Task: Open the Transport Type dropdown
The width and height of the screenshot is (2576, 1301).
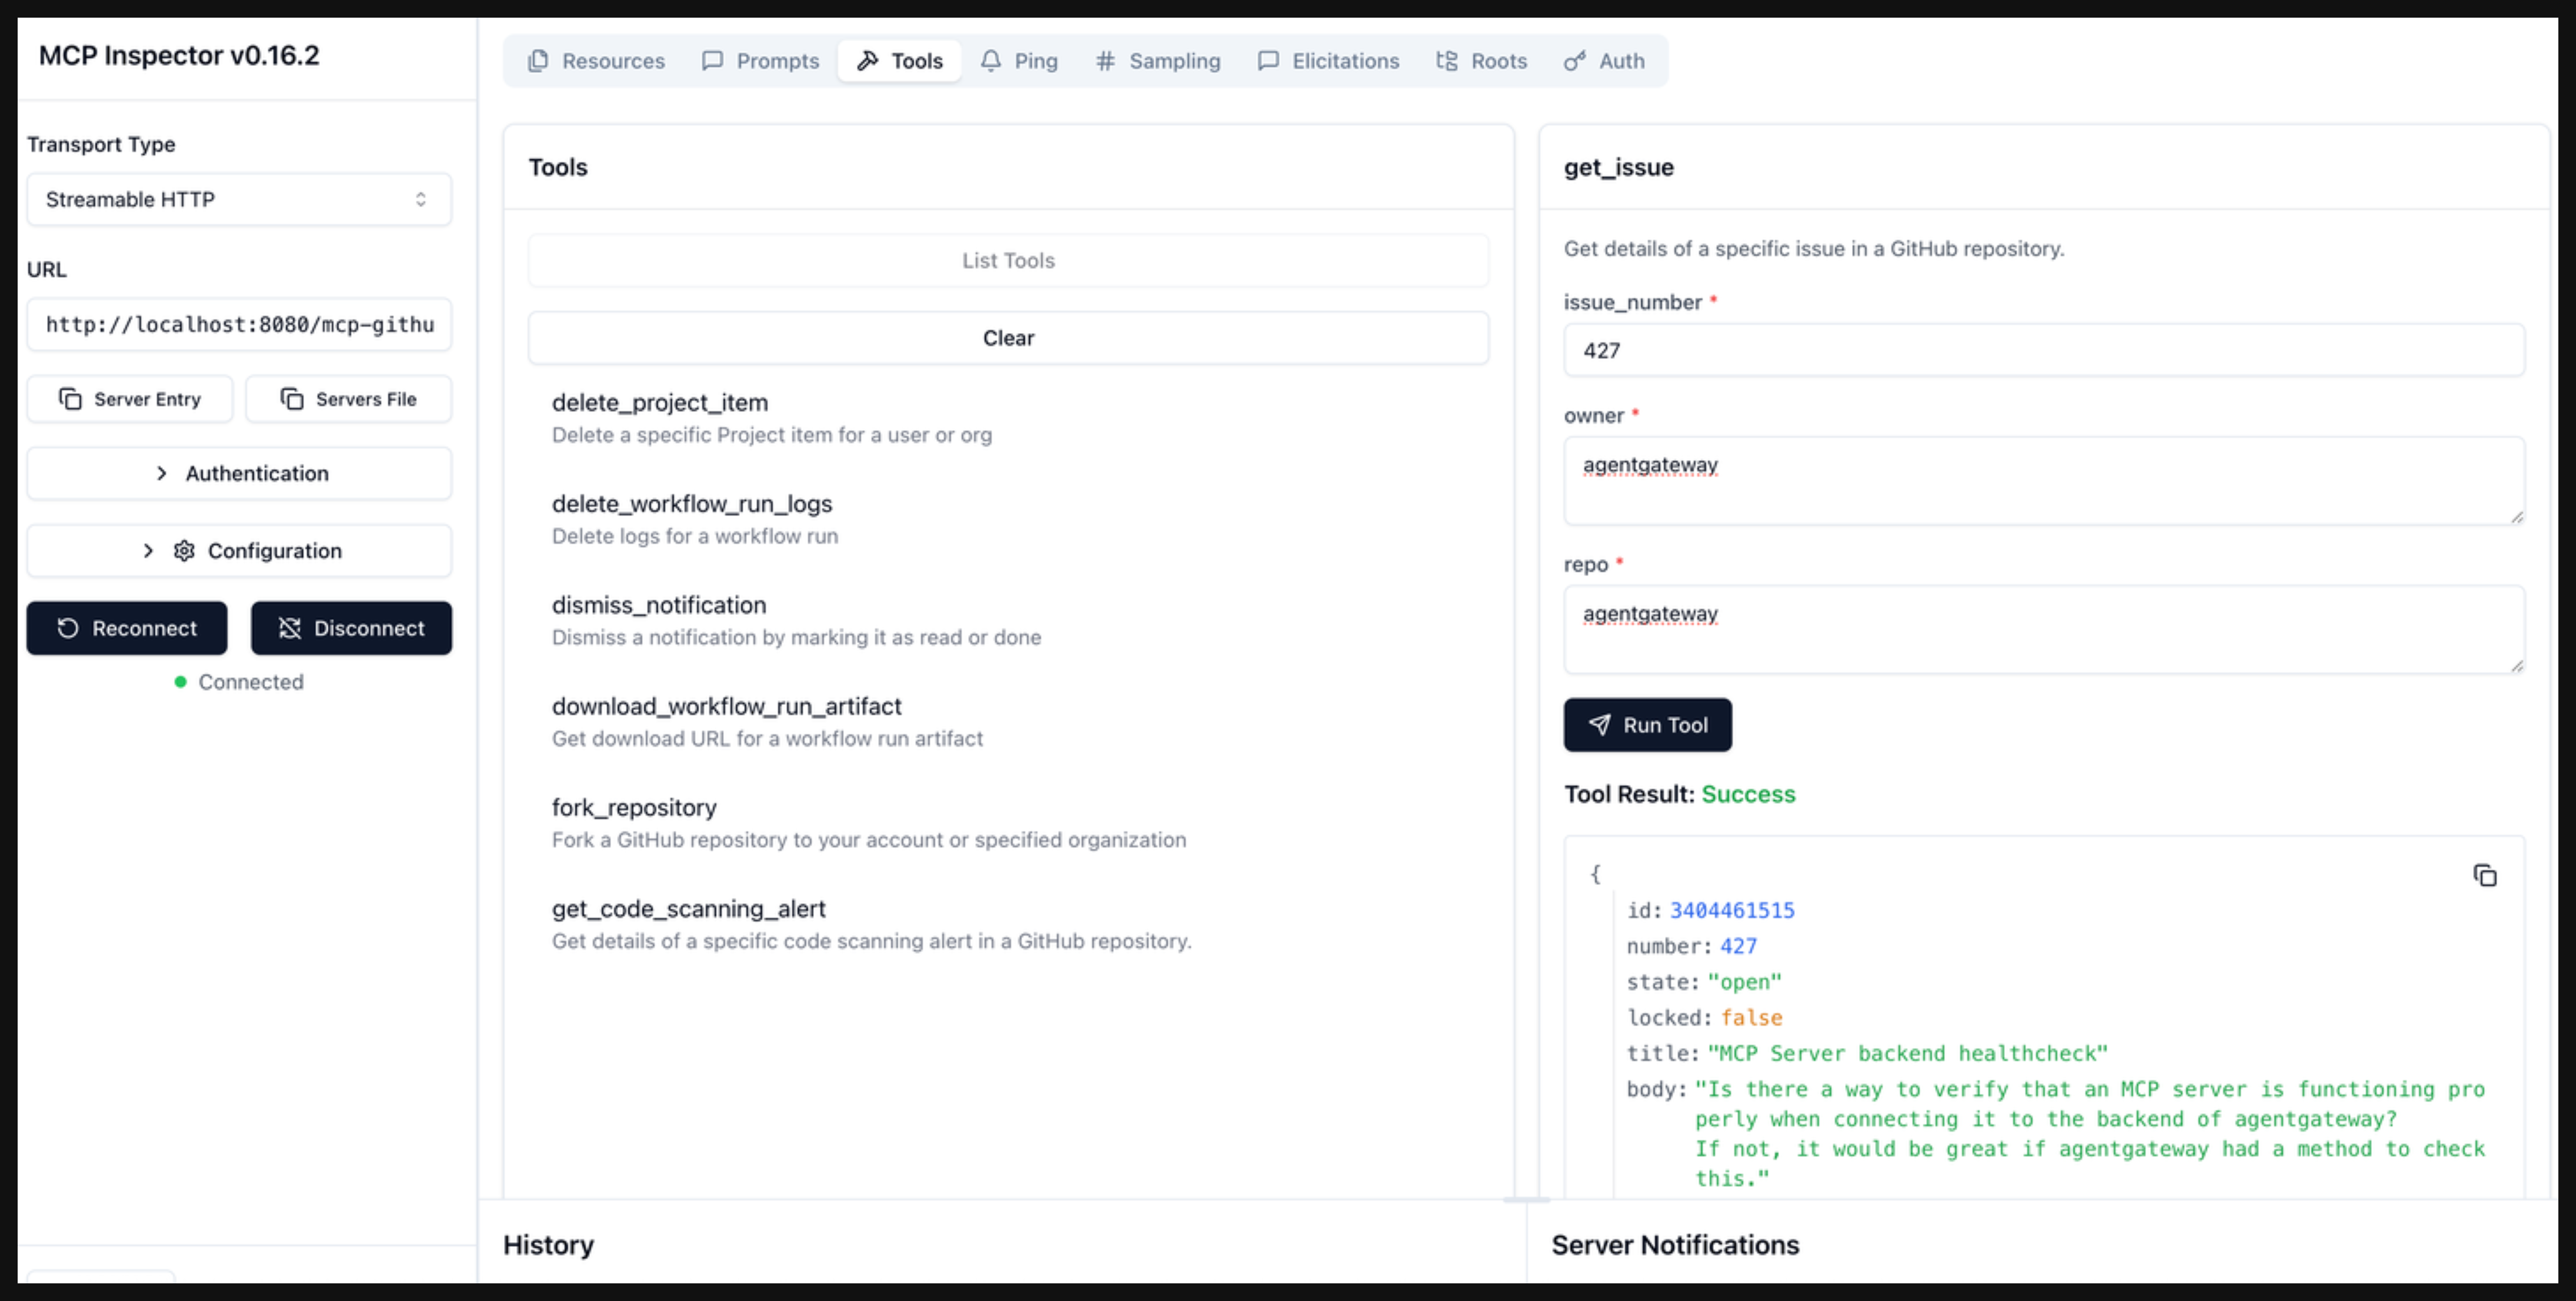Action: tap(238, 199)
